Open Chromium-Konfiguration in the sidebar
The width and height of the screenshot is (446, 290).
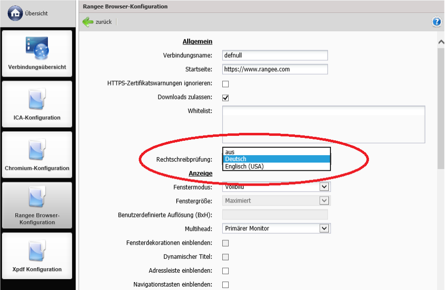37,155
